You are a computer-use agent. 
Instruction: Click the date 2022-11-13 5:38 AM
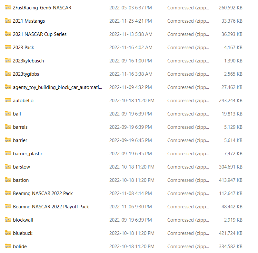tap(131, 34)
